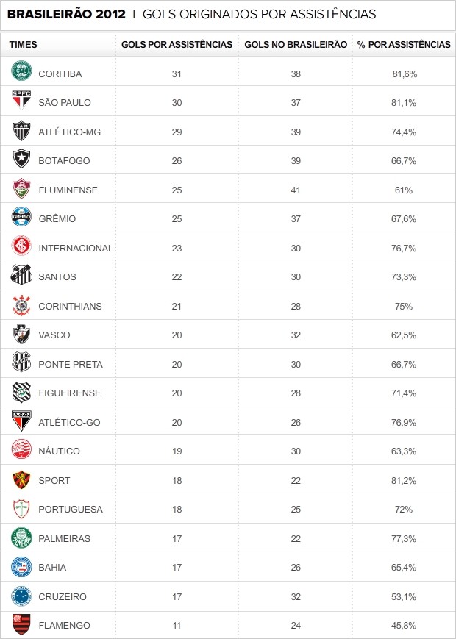The image size is (456, 639).
Task: Click the Coritiba club crest
Action: (x=21, y=73)
